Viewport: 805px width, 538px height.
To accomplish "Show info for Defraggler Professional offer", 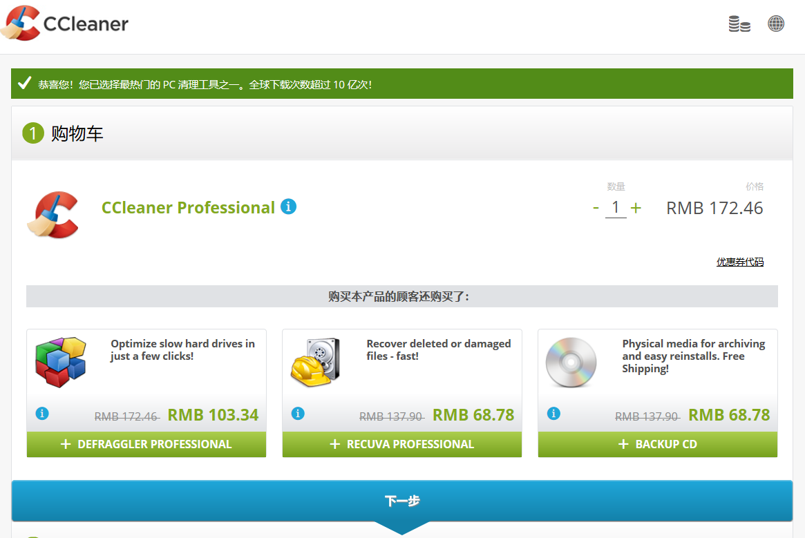I will coord(42,413).
